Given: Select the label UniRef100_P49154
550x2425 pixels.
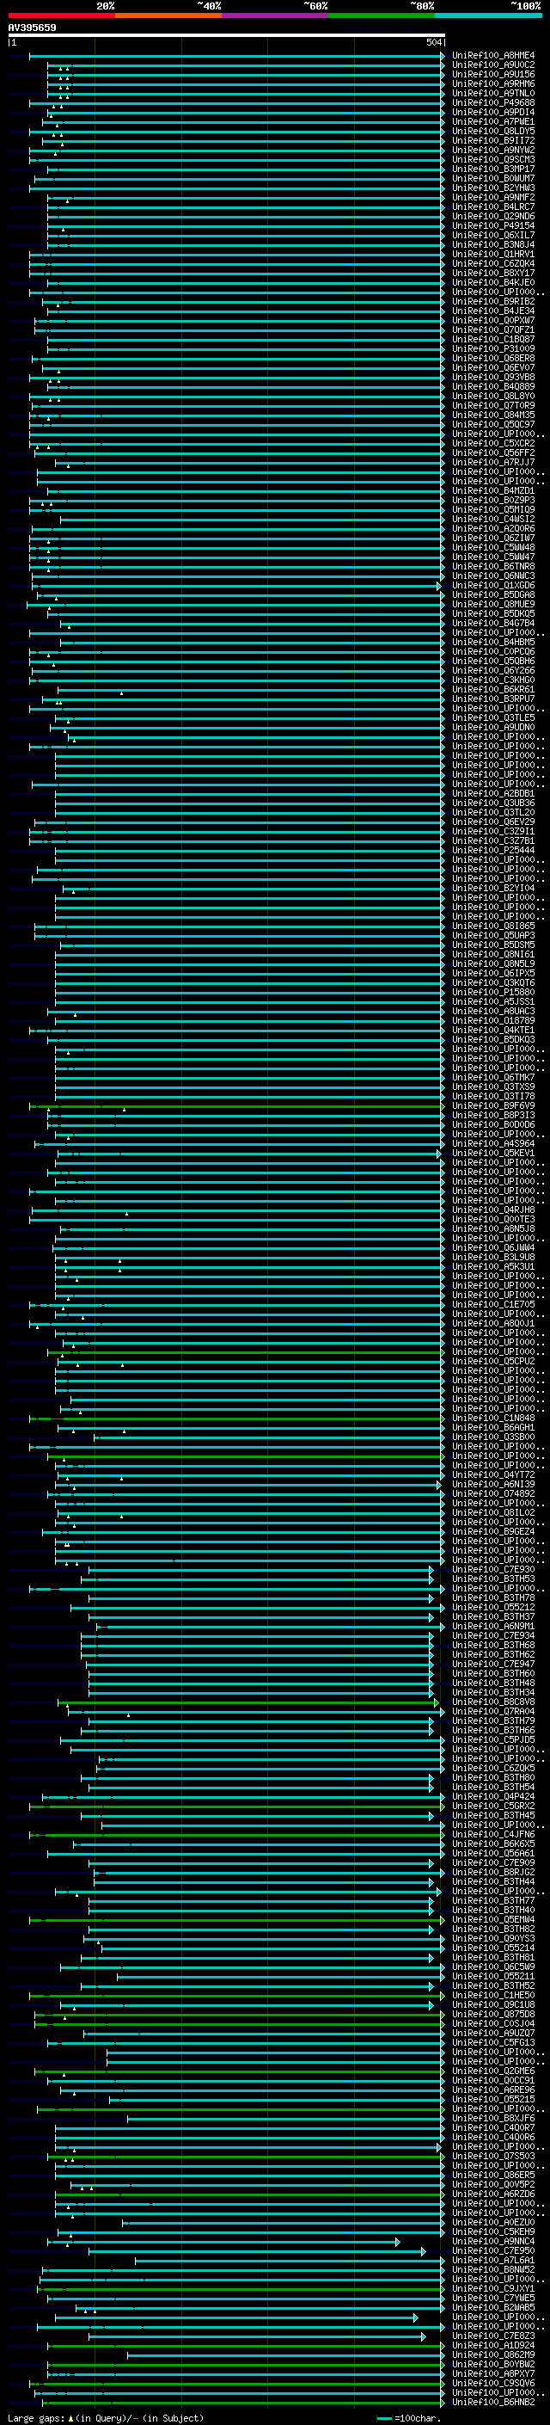Looking at the screenshot, I should [x=493, y=226].
